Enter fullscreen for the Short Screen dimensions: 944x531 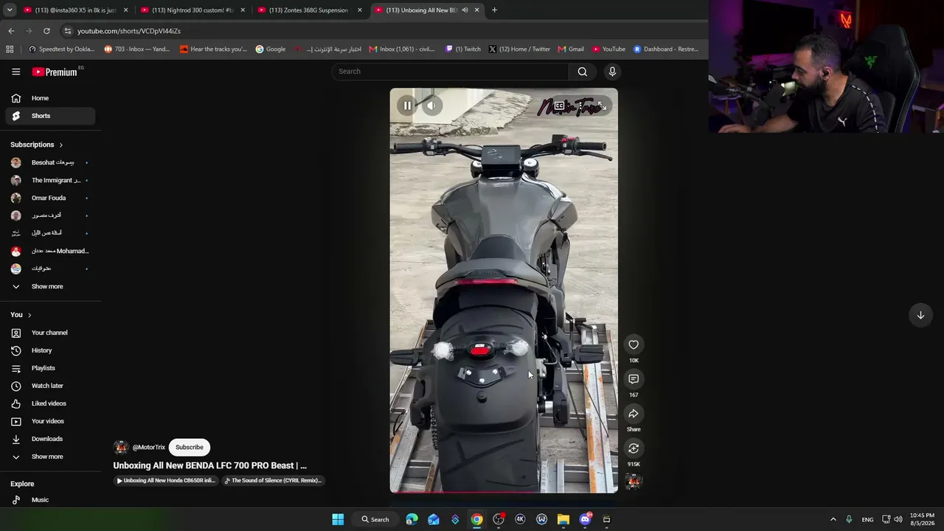[602, 105]
